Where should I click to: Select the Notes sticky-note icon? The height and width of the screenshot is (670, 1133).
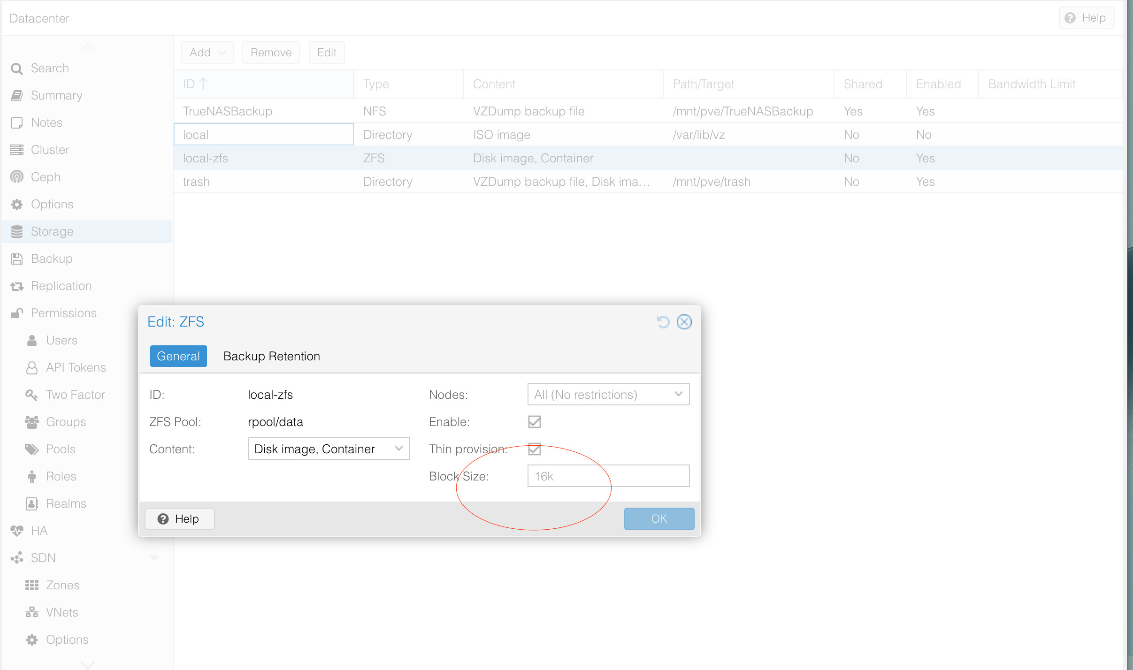pos(17,123)
